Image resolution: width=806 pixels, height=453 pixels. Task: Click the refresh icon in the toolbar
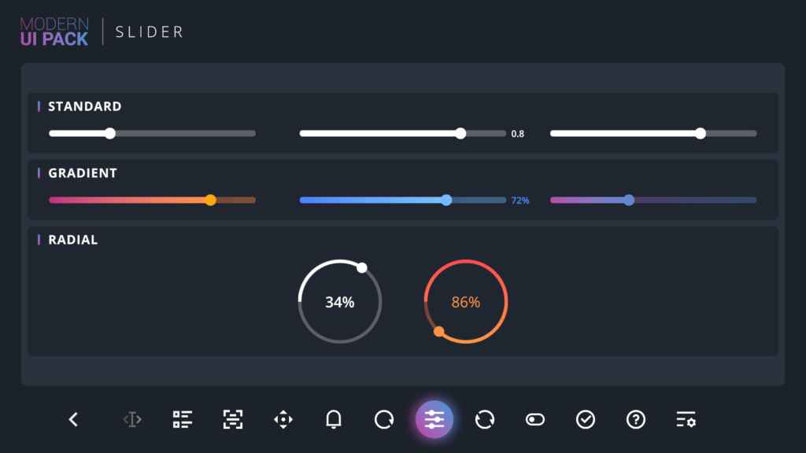click(x=383, y=419)
